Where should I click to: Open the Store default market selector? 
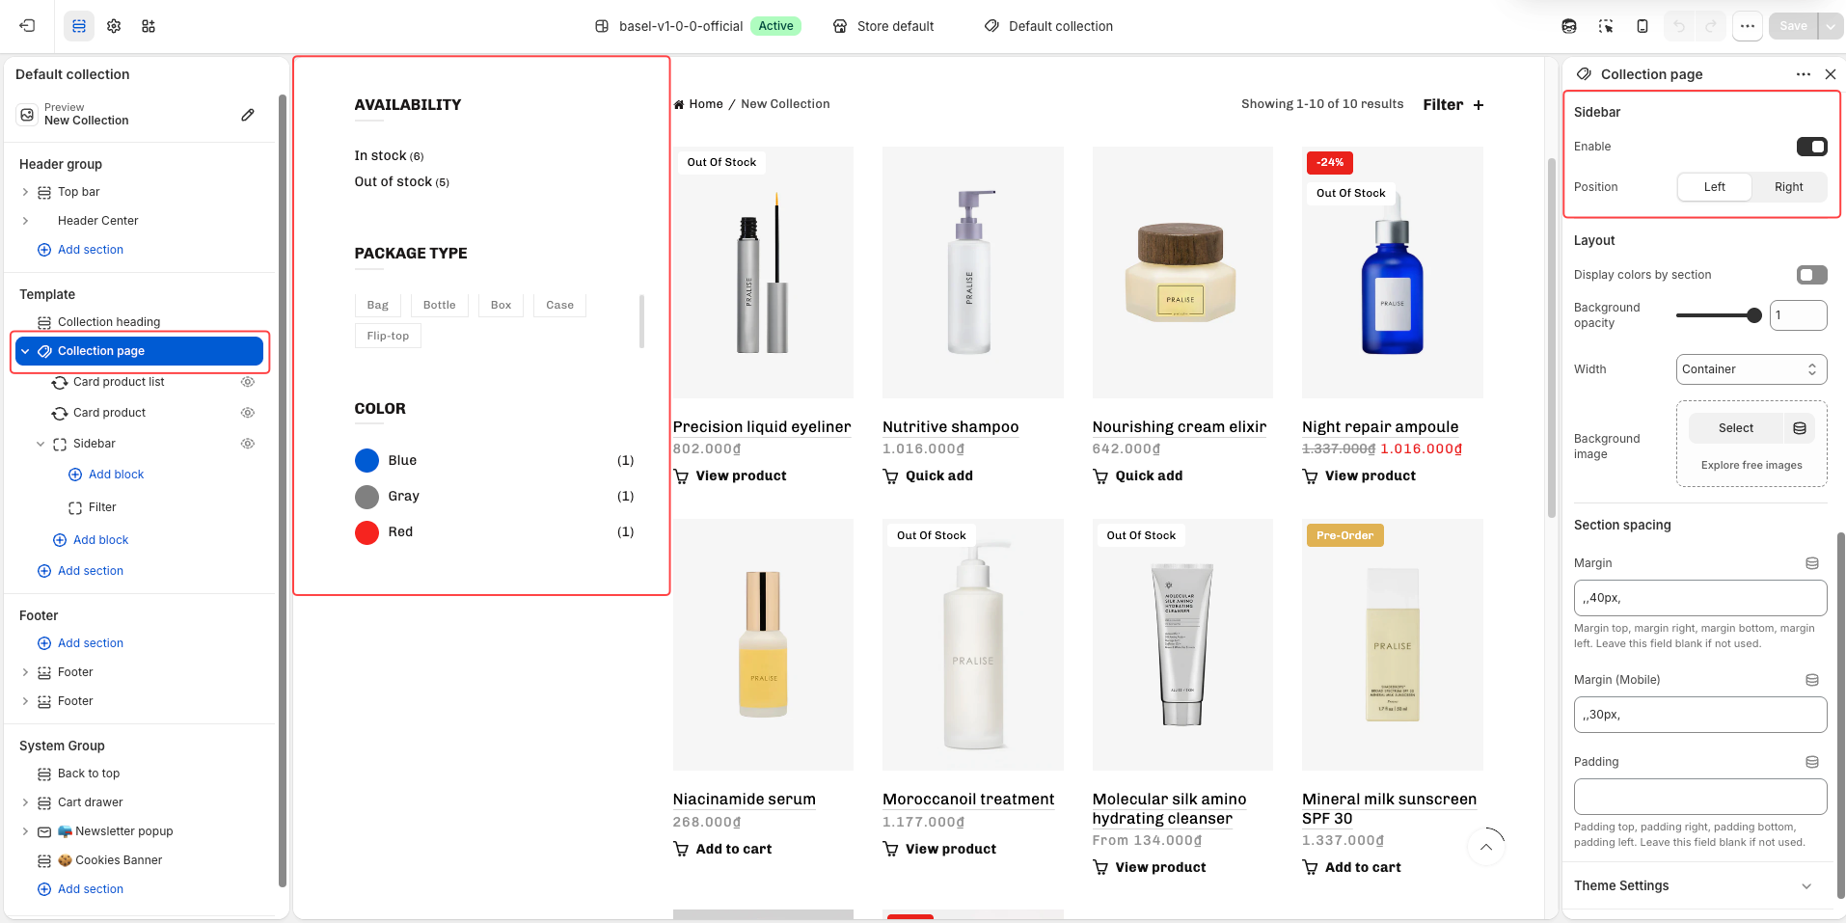pyautogui.click(x=884, y=26)
